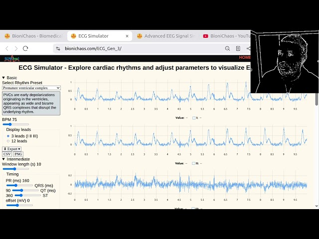Select 3 leads (I II III) option
Screen dimensions: 319x239
[8, 136]
